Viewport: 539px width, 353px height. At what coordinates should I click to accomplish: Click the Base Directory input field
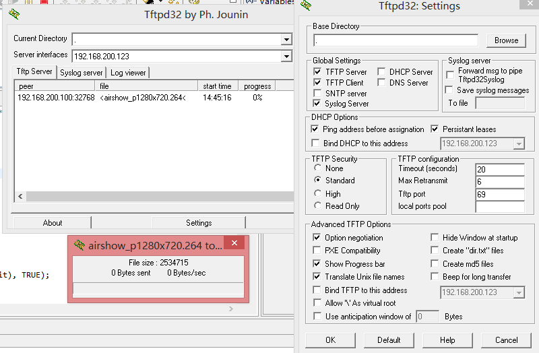pos(395,40)
